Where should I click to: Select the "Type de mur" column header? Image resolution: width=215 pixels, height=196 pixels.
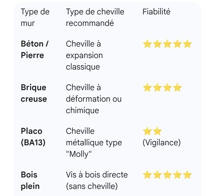click(x=35, y=17)
